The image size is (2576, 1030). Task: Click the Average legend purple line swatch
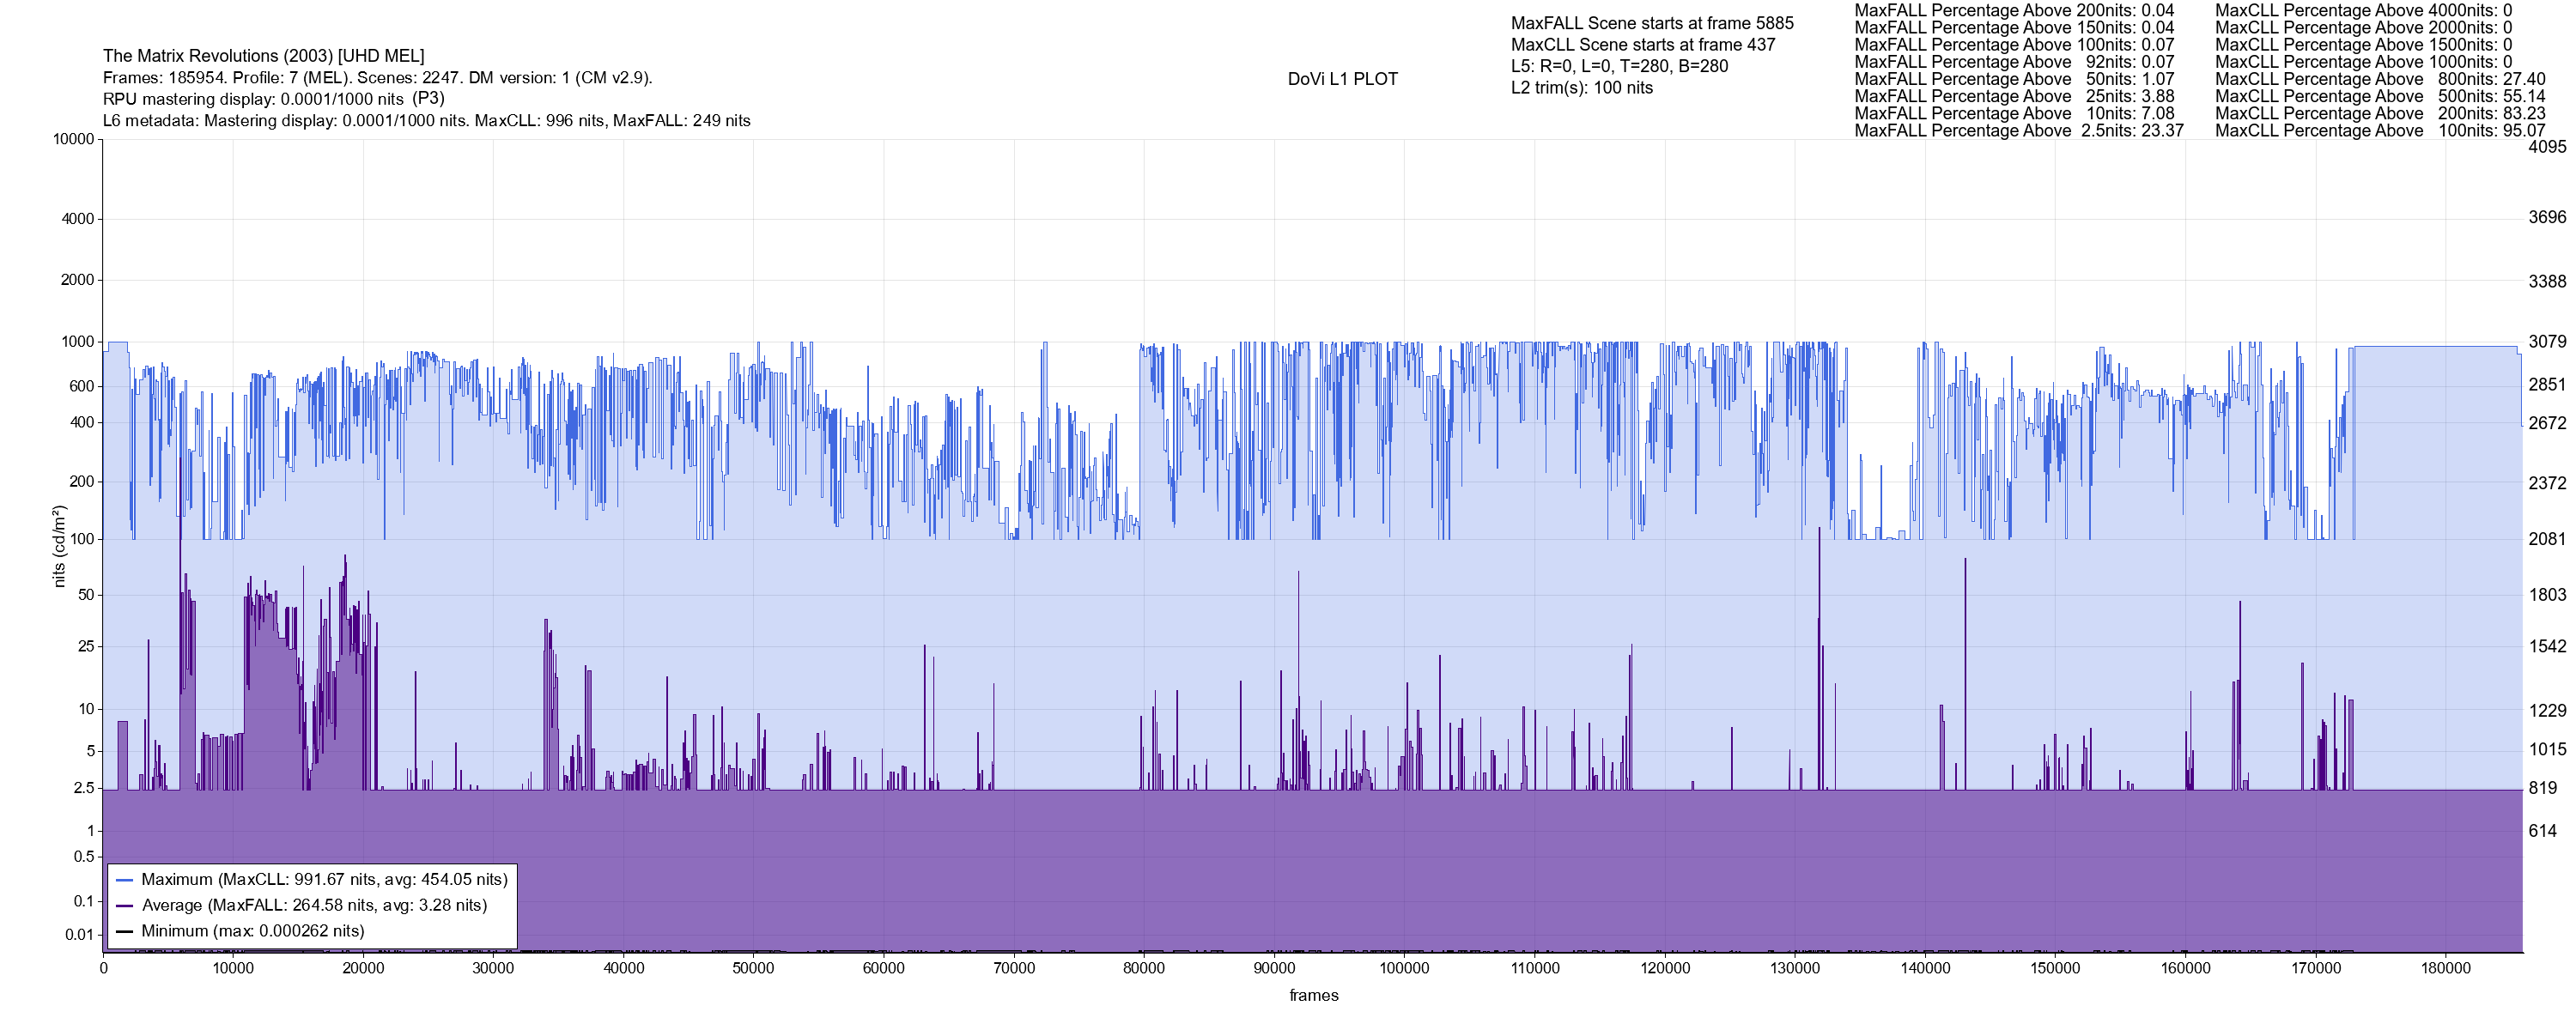click(x=125, y=906)
